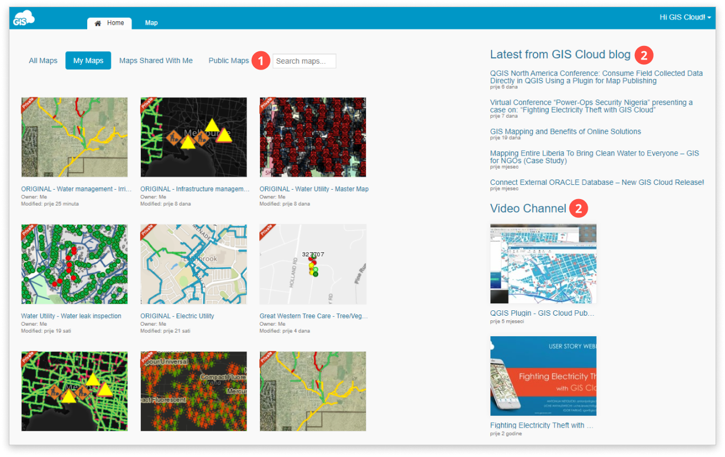Select the Home icon in the navigation bar
The image size is (725, 457).
[x=97, y=23]
